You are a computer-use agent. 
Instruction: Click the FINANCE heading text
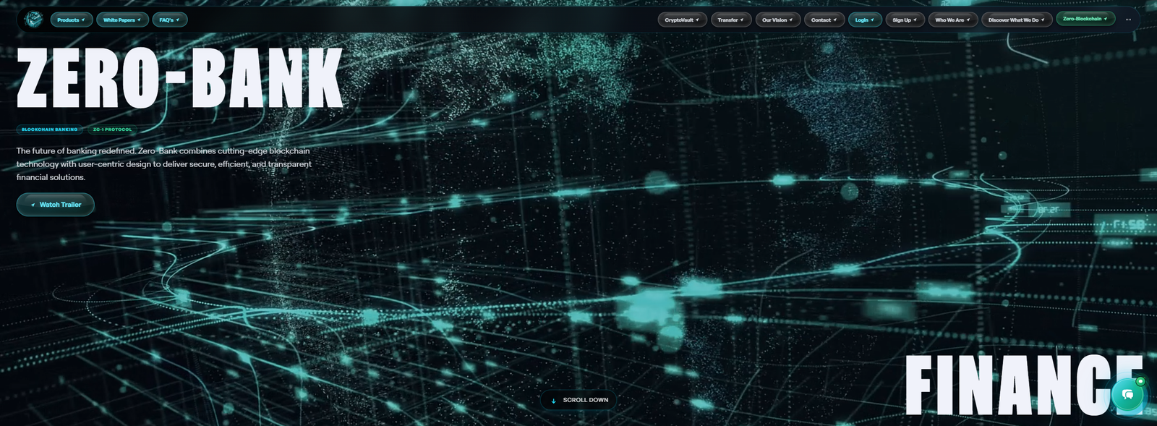pos(1024,385)
